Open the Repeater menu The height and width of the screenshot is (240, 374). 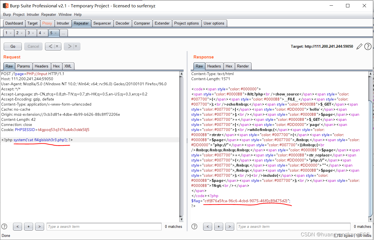[x=49, y=14]
